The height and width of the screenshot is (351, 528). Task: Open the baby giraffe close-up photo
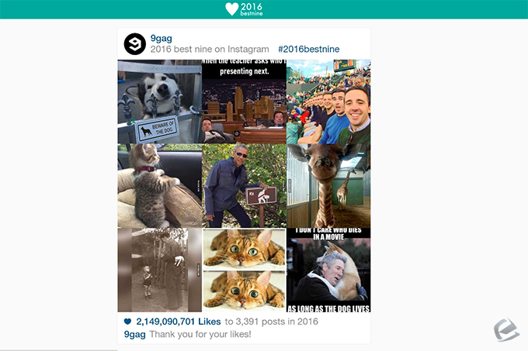[x=328, y=186]
